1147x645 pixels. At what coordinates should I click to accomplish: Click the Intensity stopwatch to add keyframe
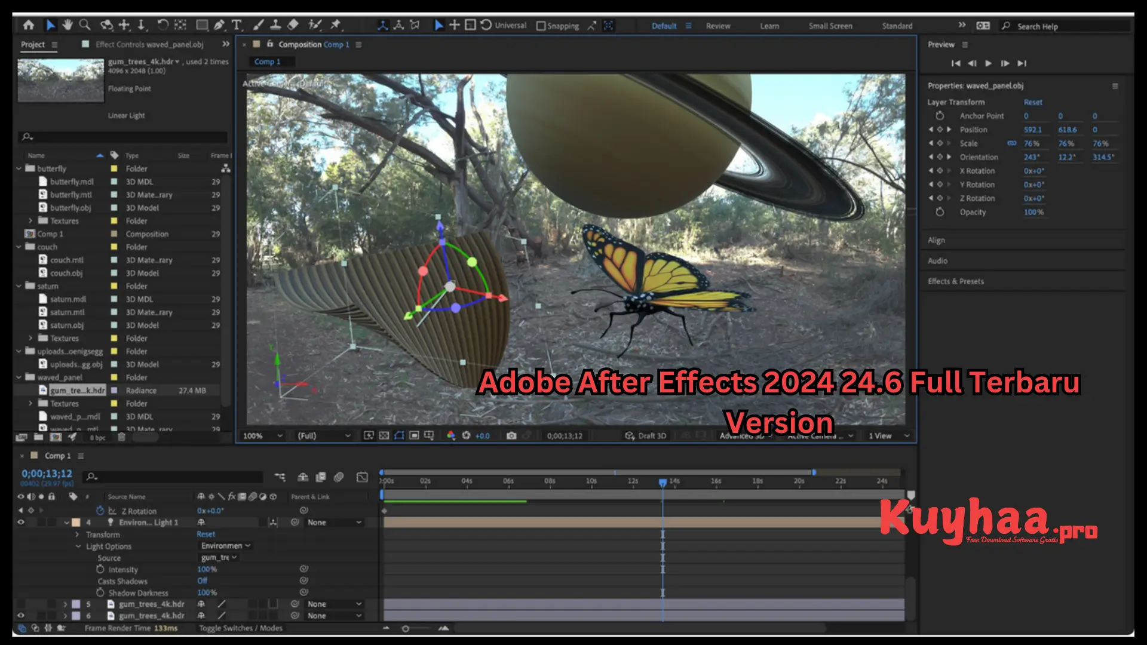100,569
